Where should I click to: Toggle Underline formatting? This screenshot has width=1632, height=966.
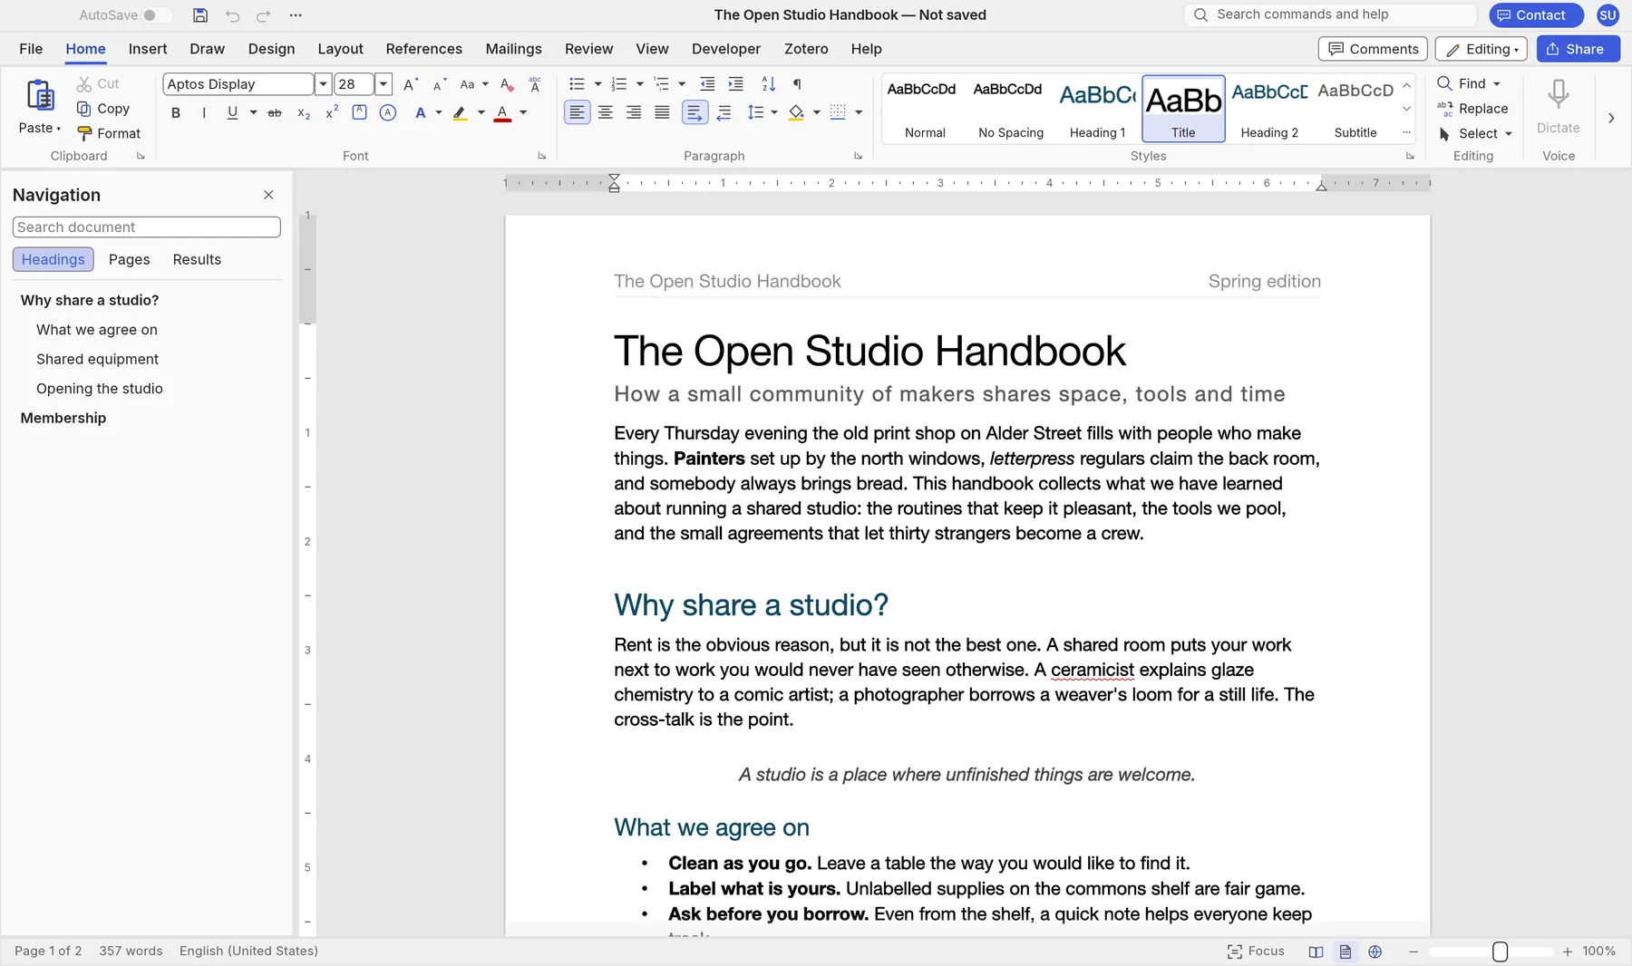coord(232,112)
